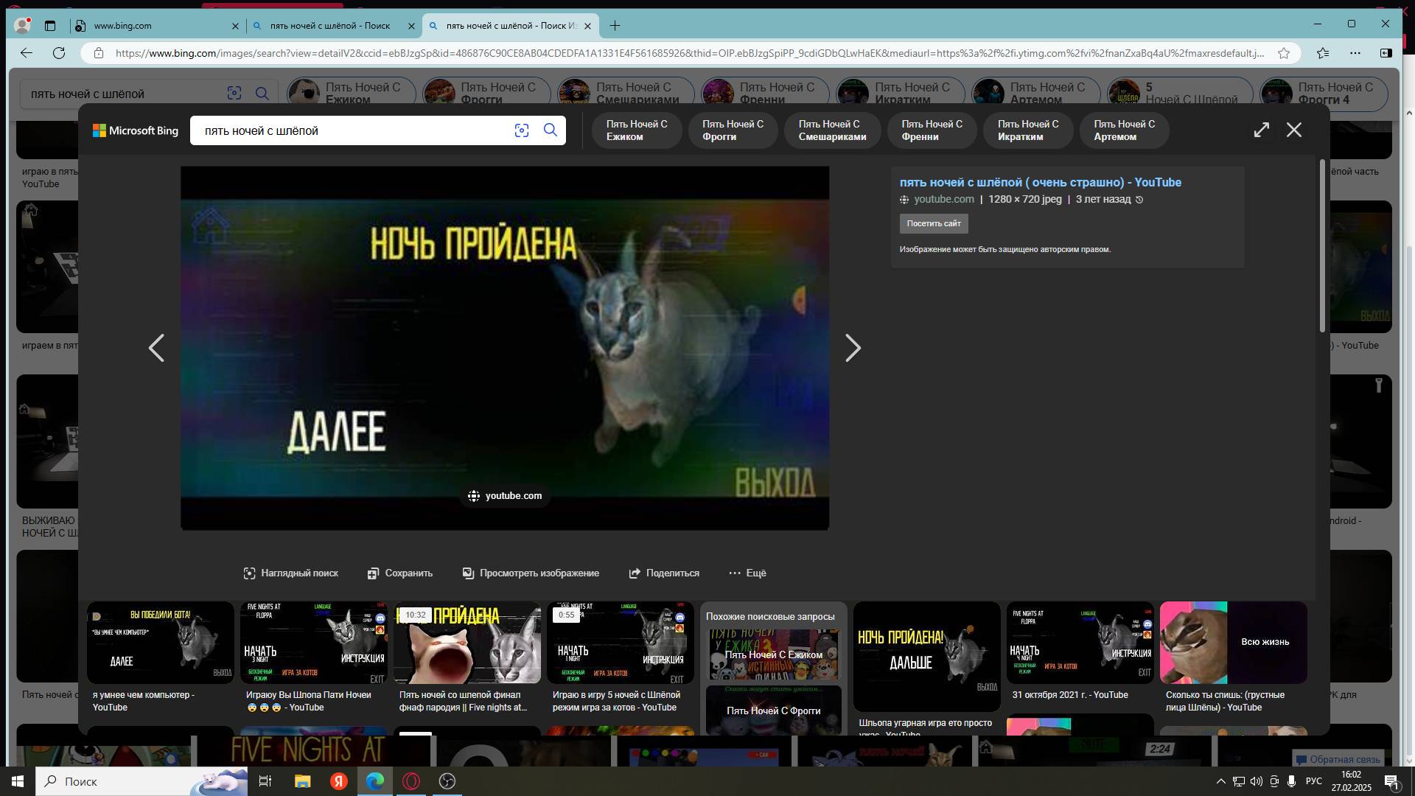
Task: Expand the 'Ещё' more options menu
Action: click(x=747, y=573)
